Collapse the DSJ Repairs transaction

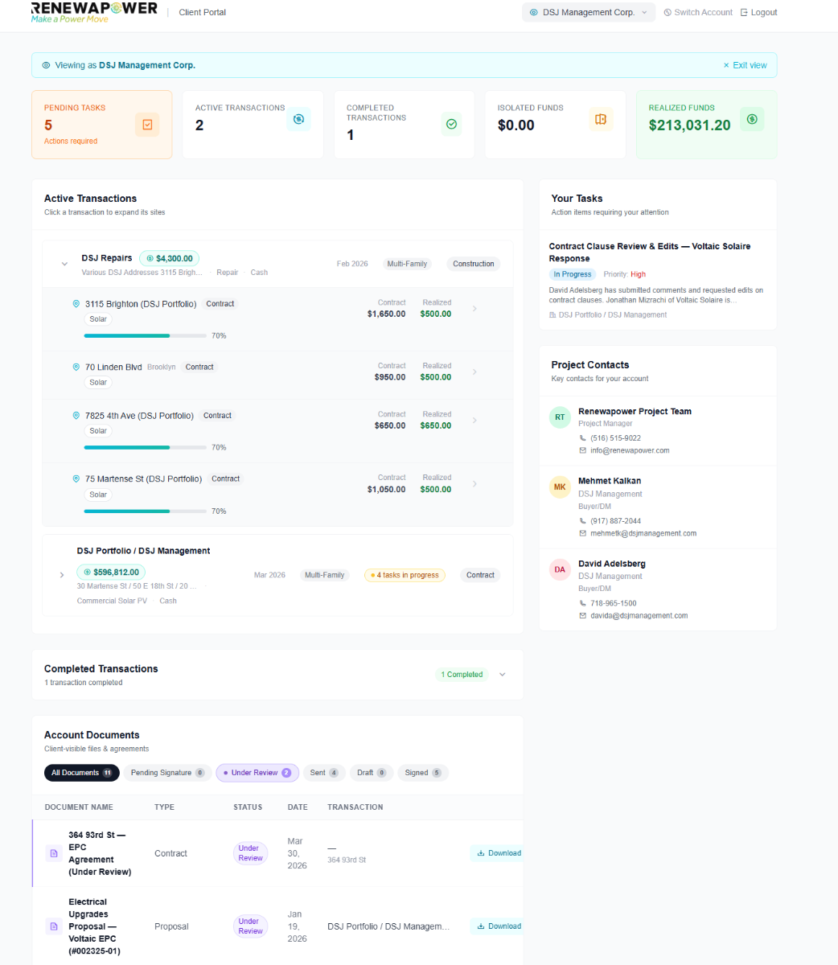point(64,263)
